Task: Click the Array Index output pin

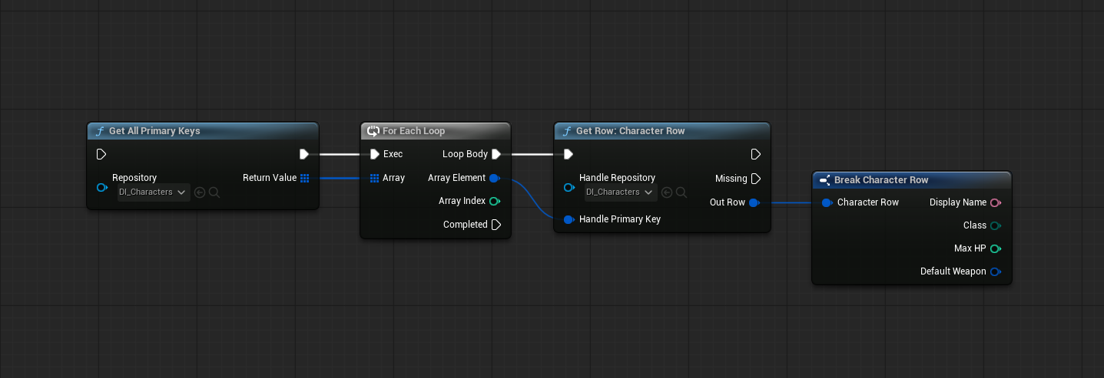Action: [496, 201]
